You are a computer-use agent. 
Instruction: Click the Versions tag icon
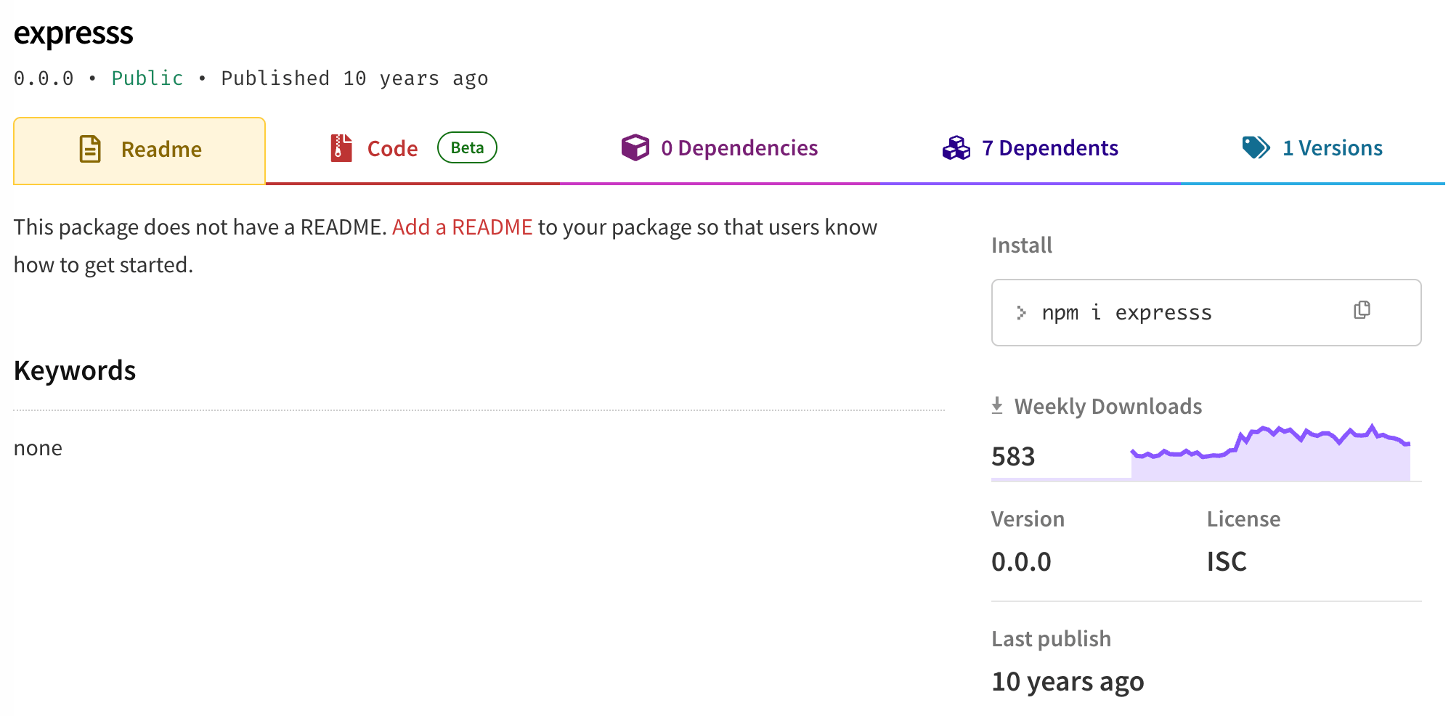[1256, 148]
